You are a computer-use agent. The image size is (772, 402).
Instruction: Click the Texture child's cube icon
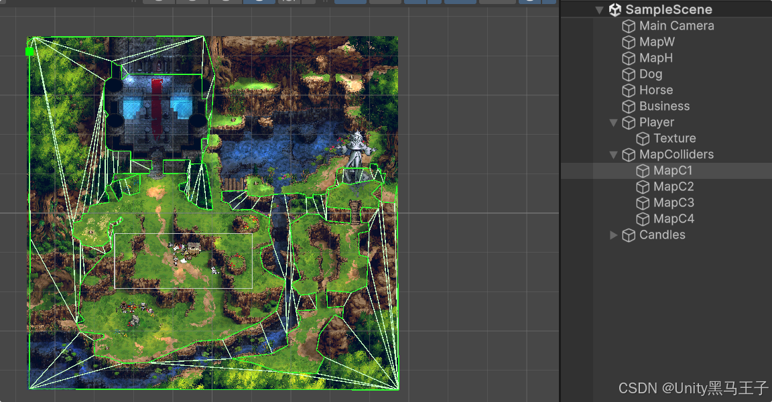tap(643, 139)
